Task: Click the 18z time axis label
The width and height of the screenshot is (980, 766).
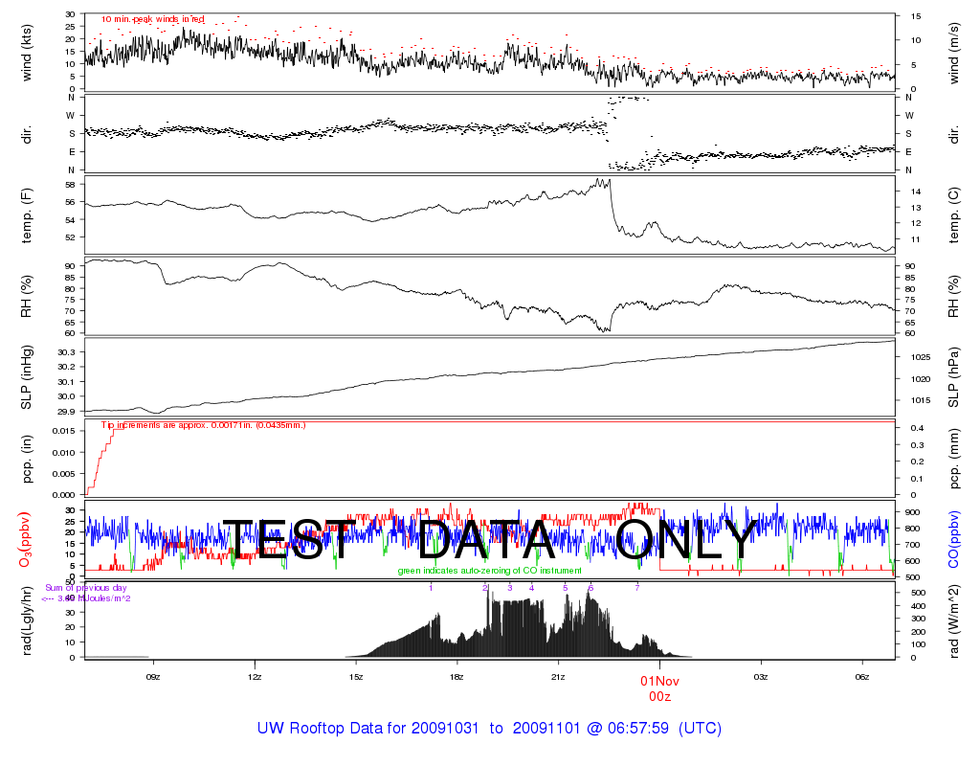Action: point(457,677)
